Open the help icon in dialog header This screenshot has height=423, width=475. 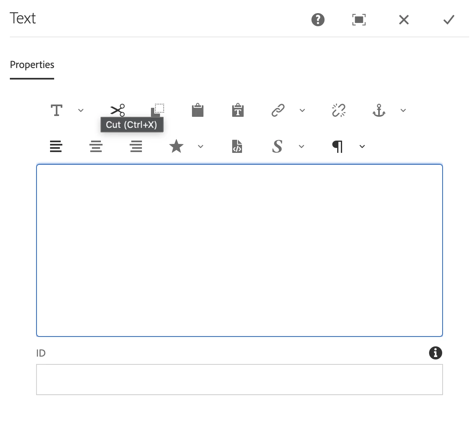point(318,20)
